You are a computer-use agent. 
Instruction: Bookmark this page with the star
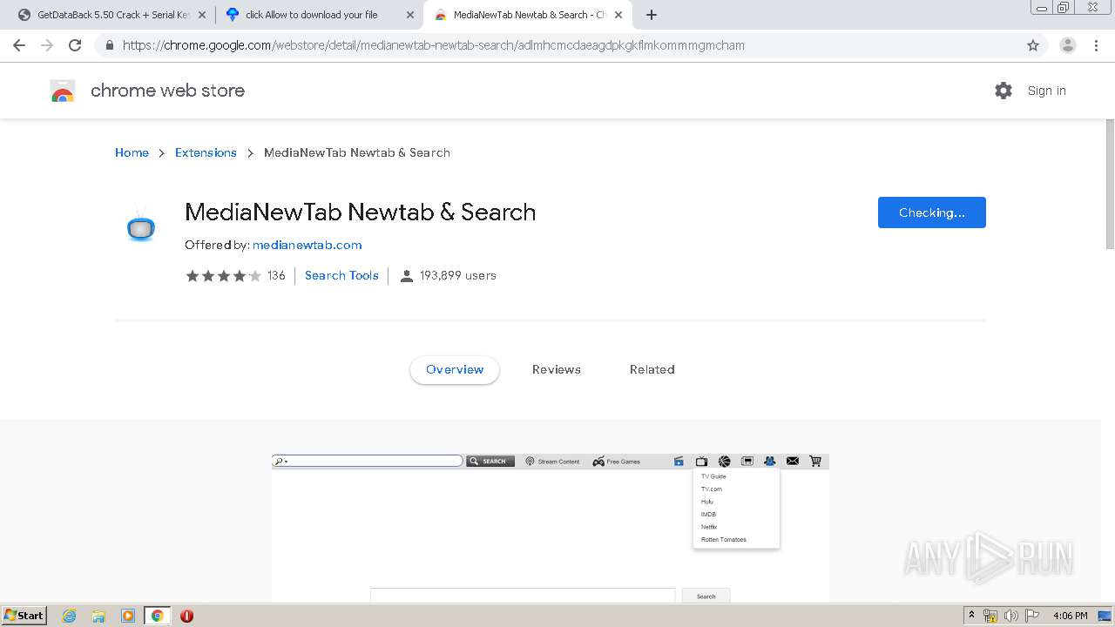point(1033,45)
